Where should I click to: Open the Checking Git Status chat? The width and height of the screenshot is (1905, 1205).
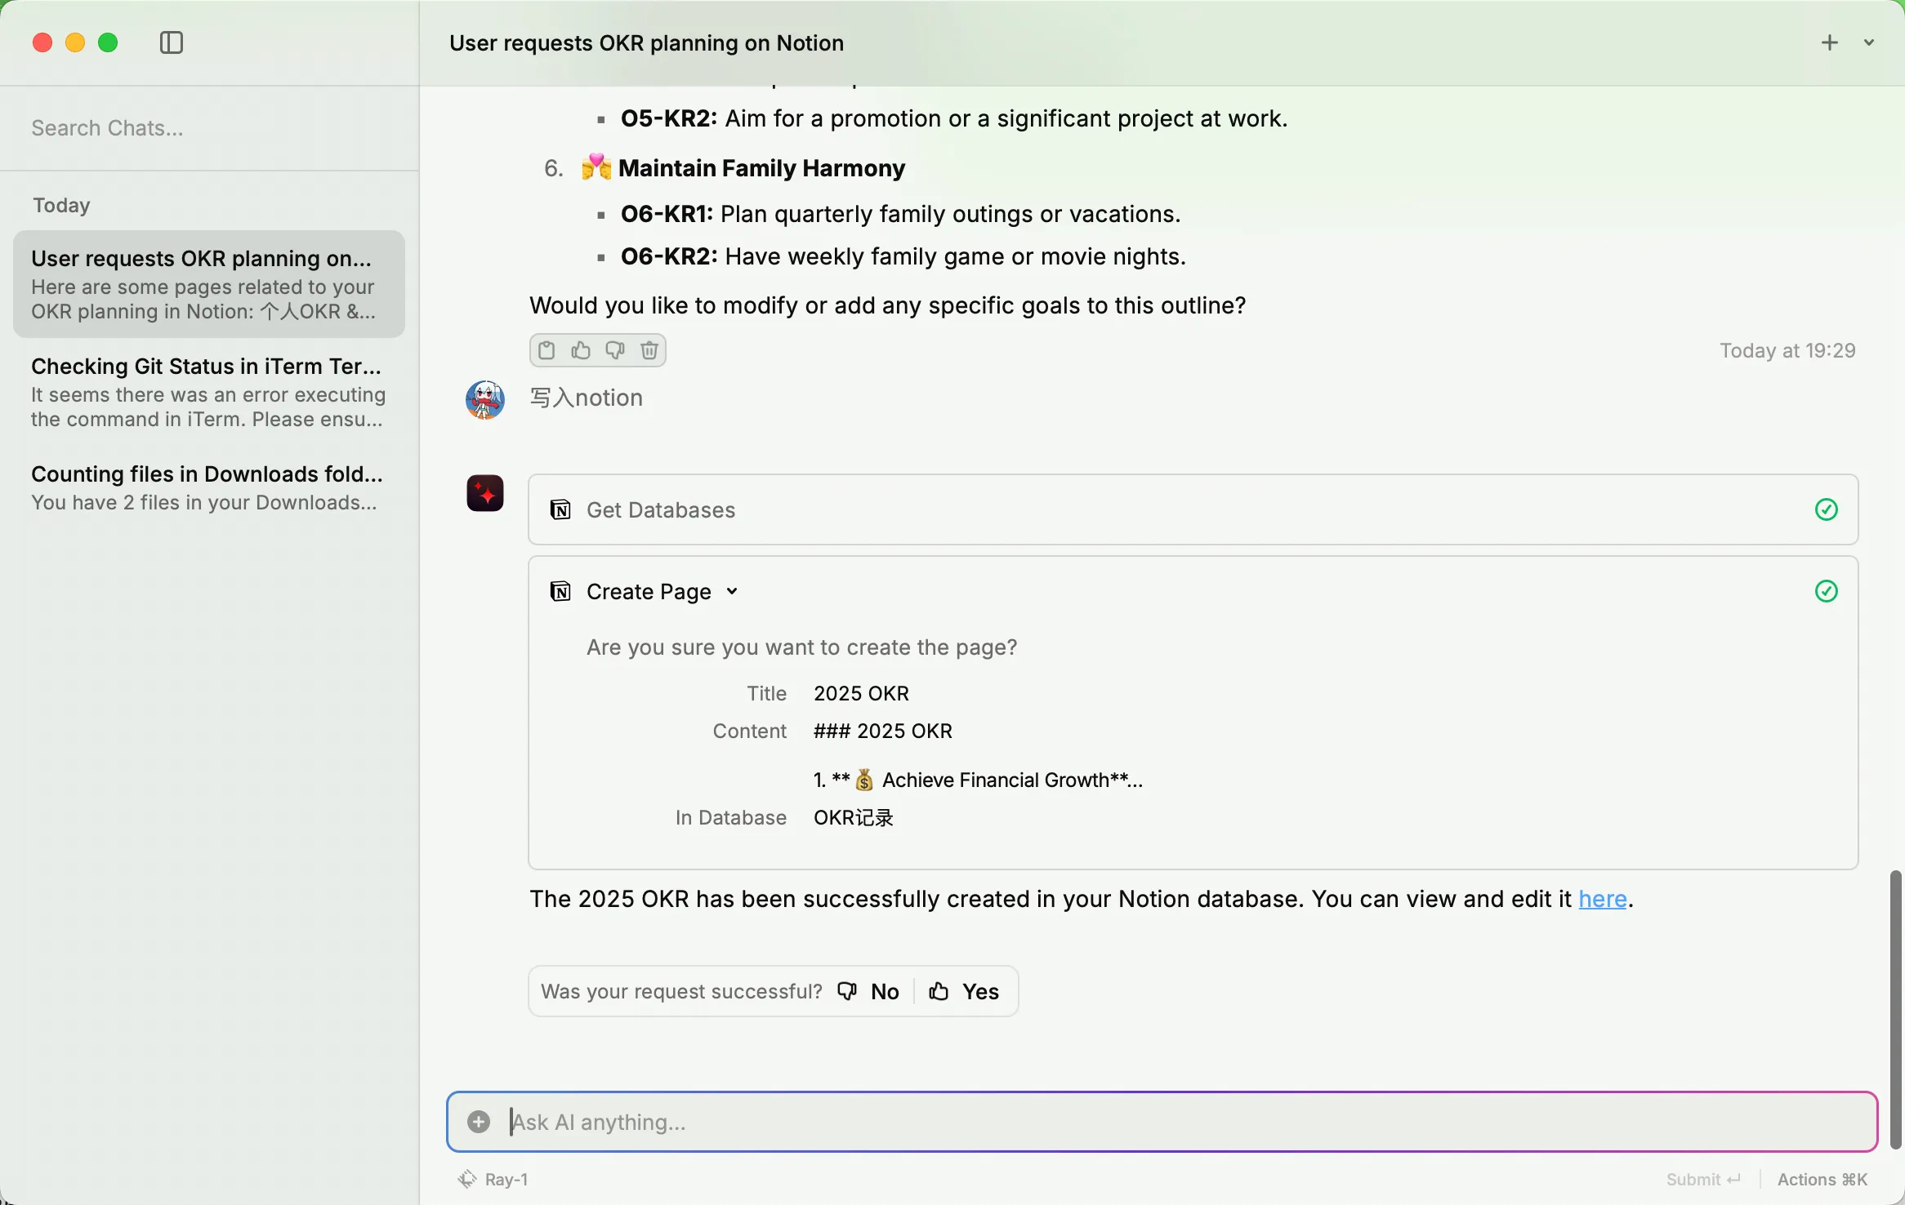[208, 392]
